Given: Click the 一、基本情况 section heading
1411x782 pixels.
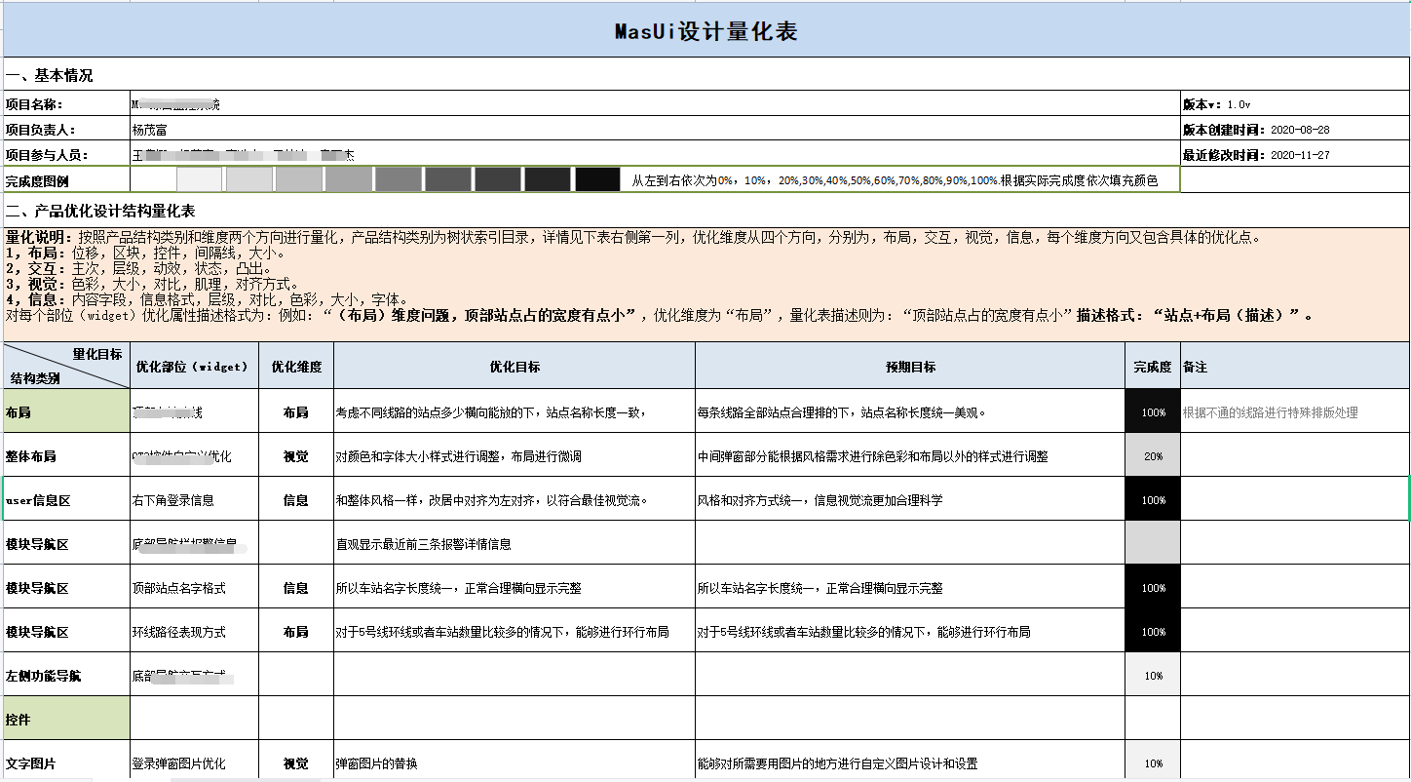Looking at the screenshot, I should coord(51,76).
